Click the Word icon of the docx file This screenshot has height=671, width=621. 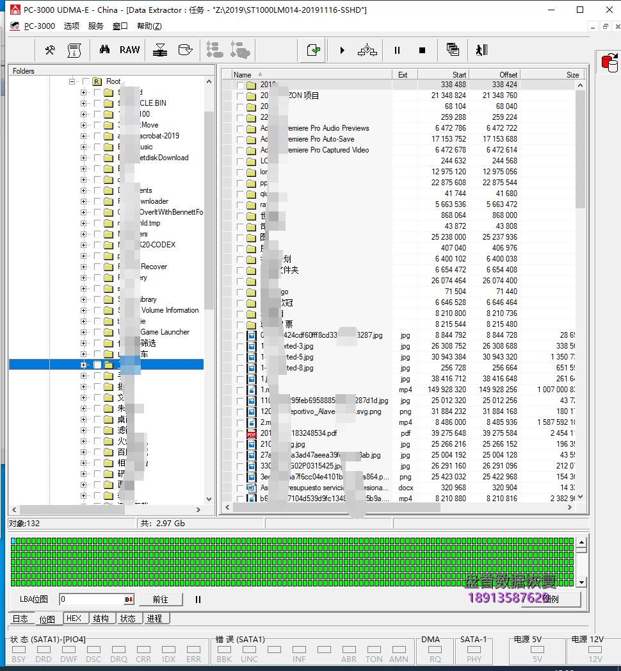252,488
